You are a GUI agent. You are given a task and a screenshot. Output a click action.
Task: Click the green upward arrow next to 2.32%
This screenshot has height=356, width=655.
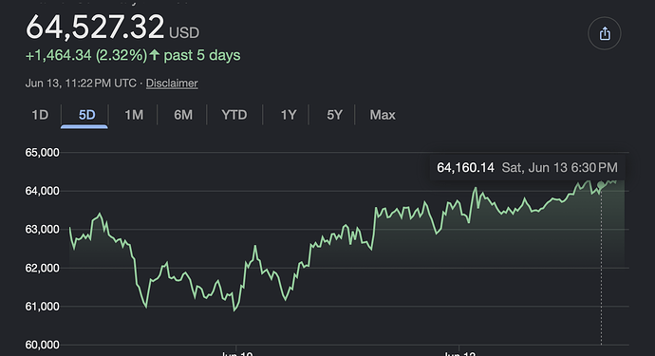[155, 55]
